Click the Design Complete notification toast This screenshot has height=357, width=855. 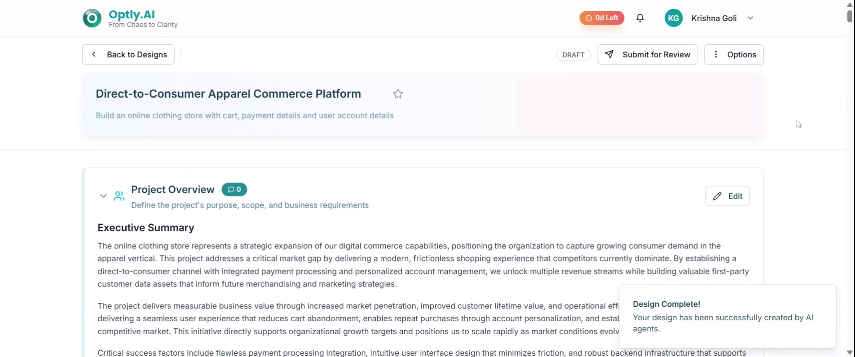pyautogui.click(x=727, y=316)
